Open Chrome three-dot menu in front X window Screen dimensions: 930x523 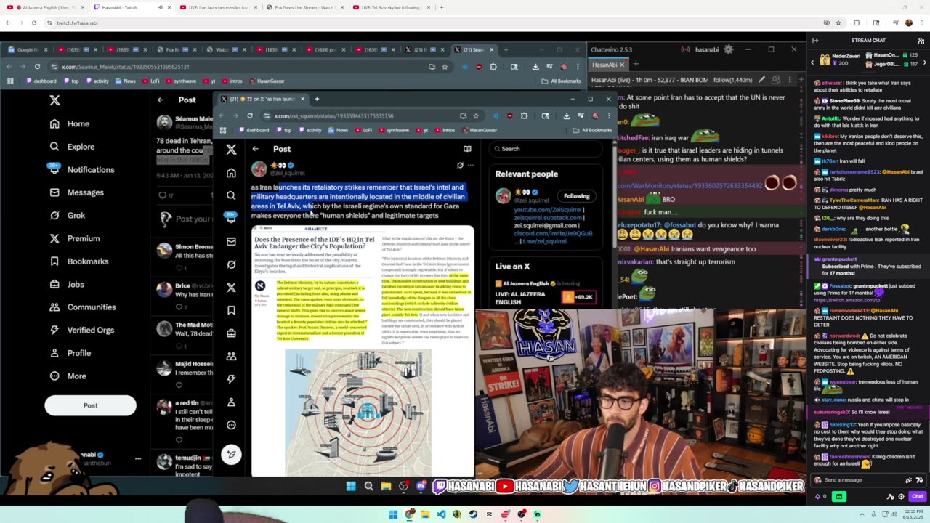(608, 115)
